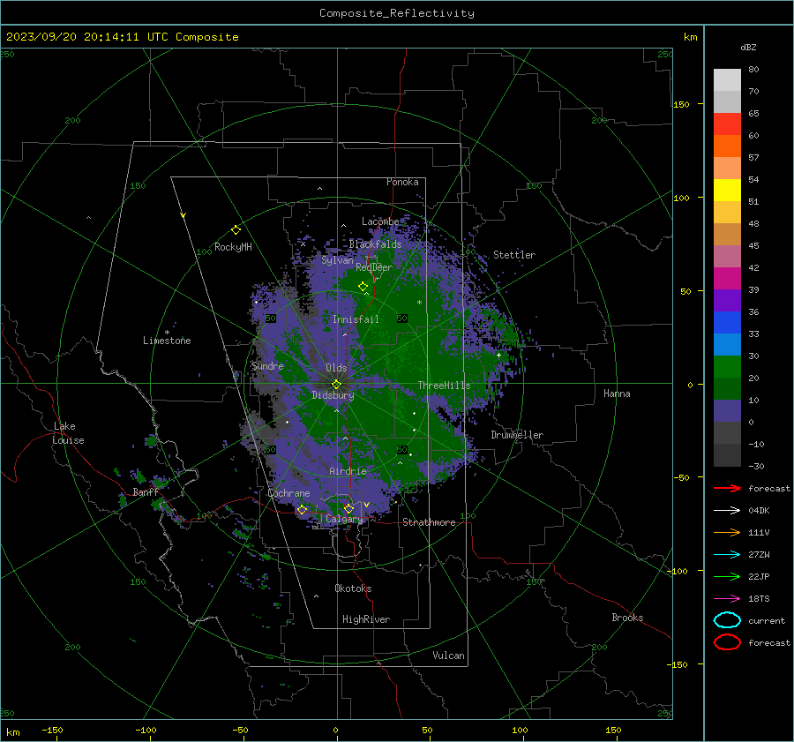Click the Blackfalds town label
The width and height of the screenshot is (794, 742).
pyautogui.click(x=375, y=244)
